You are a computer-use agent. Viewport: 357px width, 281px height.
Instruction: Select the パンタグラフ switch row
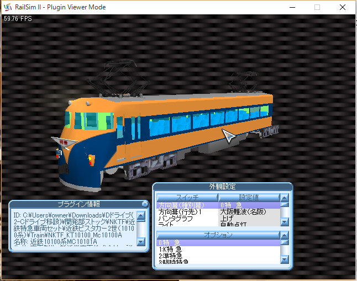[x=187, y=219]
